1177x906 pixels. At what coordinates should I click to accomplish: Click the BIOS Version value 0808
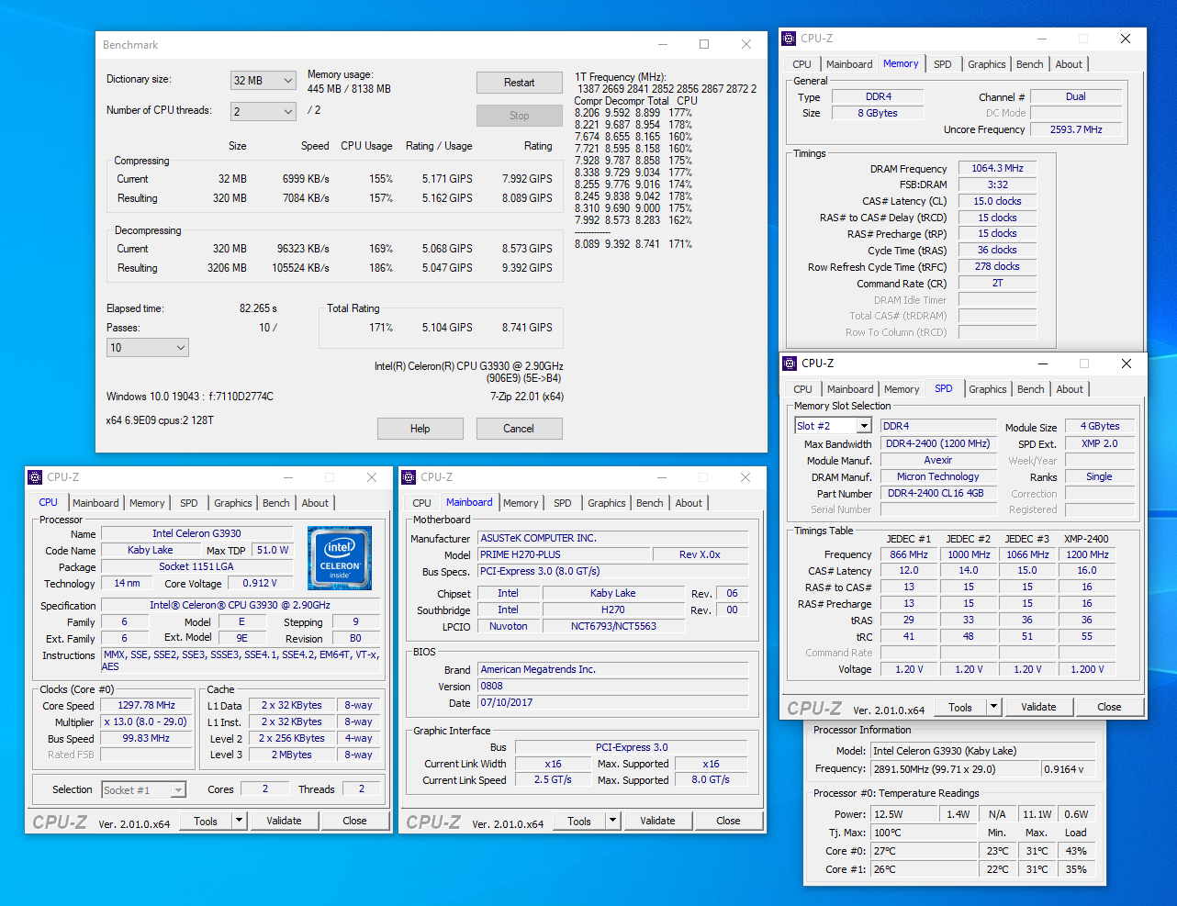coord(613,686)
